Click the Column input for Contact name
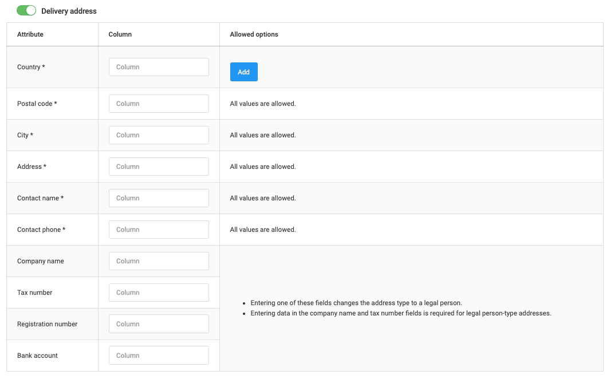 [x=159, y=198]
